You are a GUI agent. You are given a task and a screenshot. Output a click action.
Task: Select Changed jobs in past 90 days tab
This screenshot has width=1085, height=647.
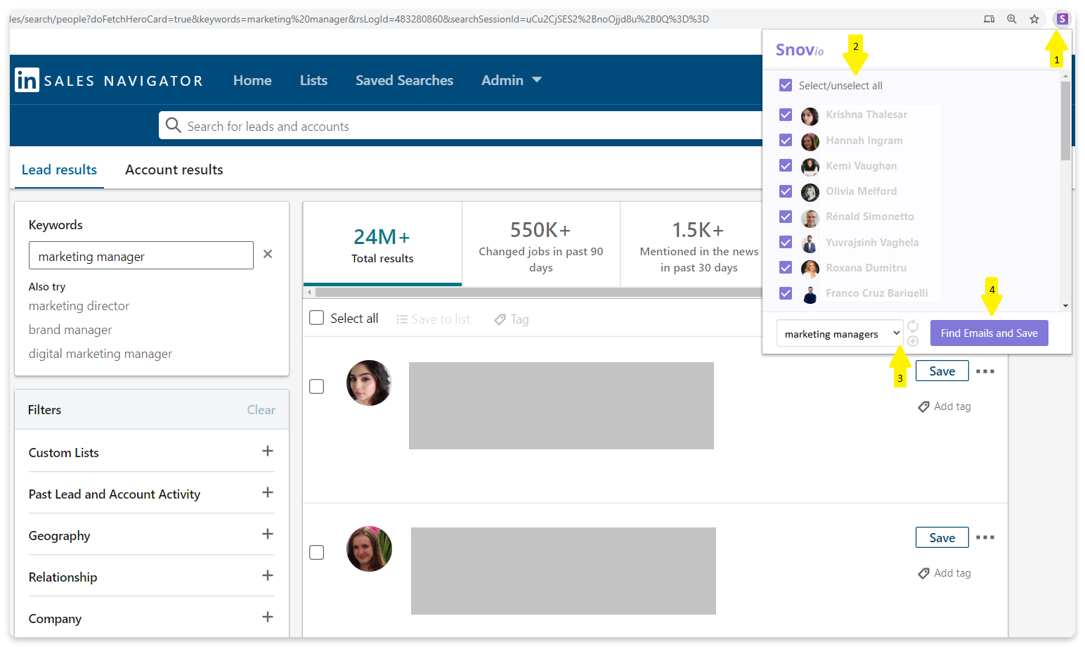pyautogui.click(x=541, y=243)
